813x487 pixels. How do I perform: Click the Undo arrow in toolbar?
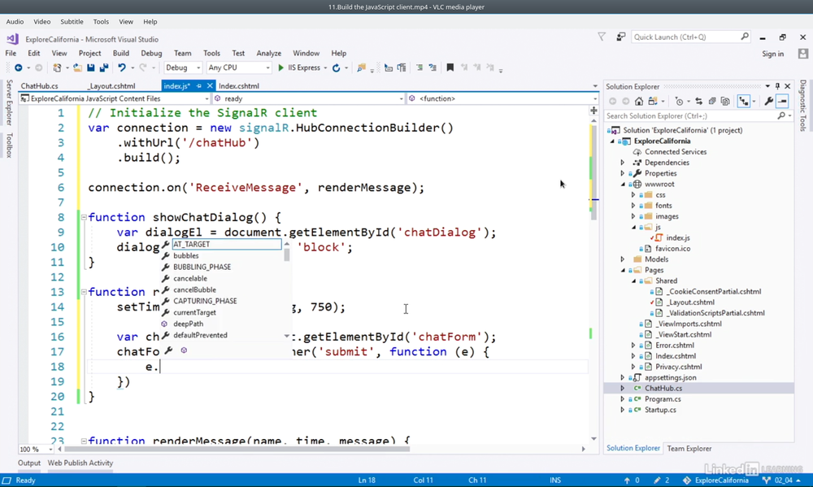pos(121,68)
